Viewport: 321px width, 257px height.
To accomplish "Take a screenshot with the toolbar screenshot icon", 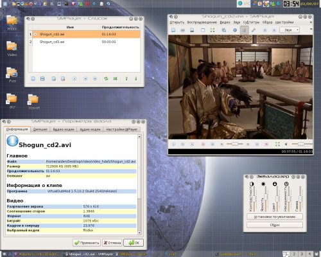I will (x=223, y=30).
